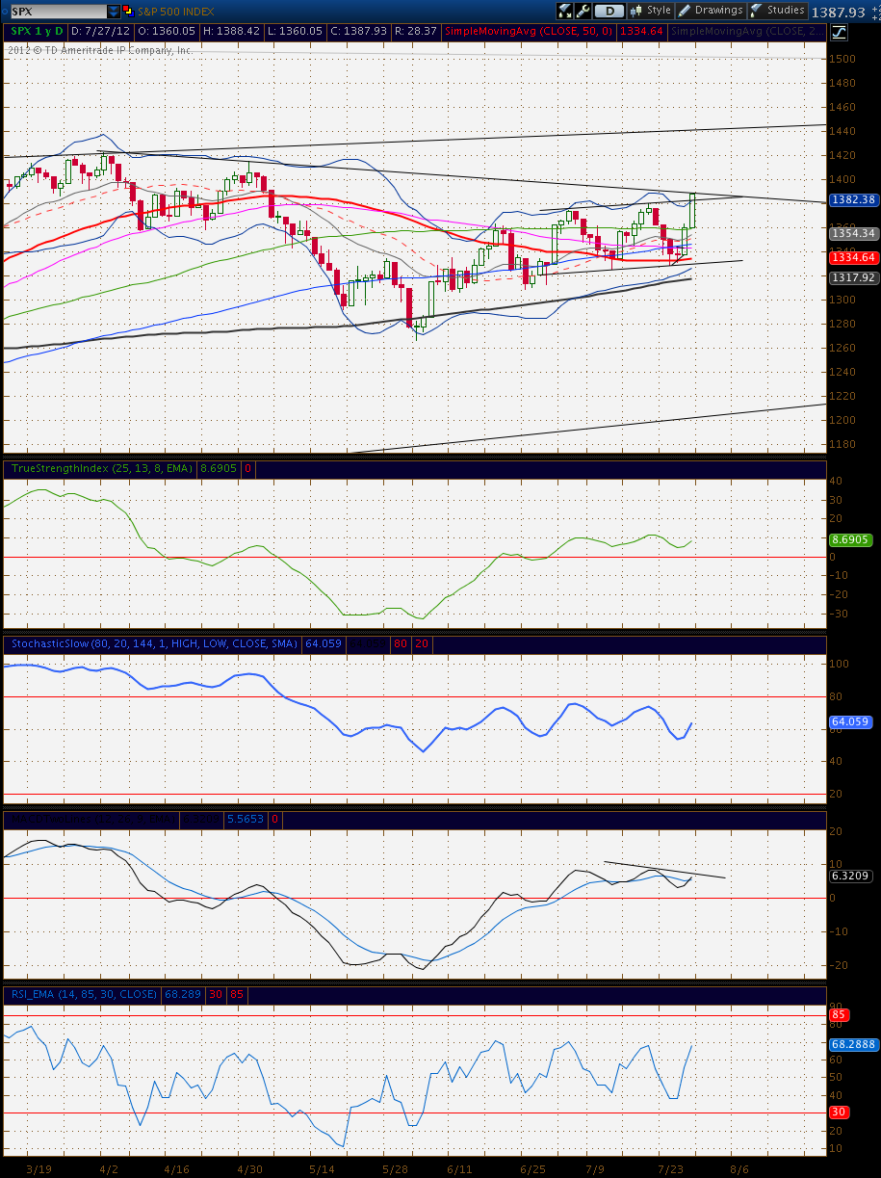Click the SPX 1 y D chart label
This screenshot has height=1178, width=881.
point(37,32)
